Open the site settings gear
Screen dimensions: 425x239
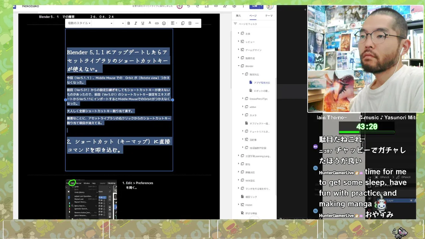234,6
